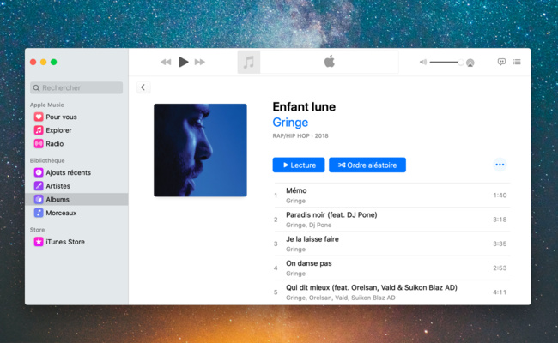Select track On danse pas
This screenshot has width=558, height=343.
click(x=391, y=268)
